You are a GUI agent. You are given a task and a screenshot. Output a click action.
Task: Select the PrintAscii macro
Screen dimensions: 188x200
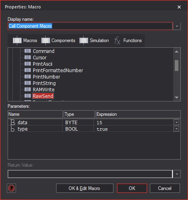coord(42,64)
